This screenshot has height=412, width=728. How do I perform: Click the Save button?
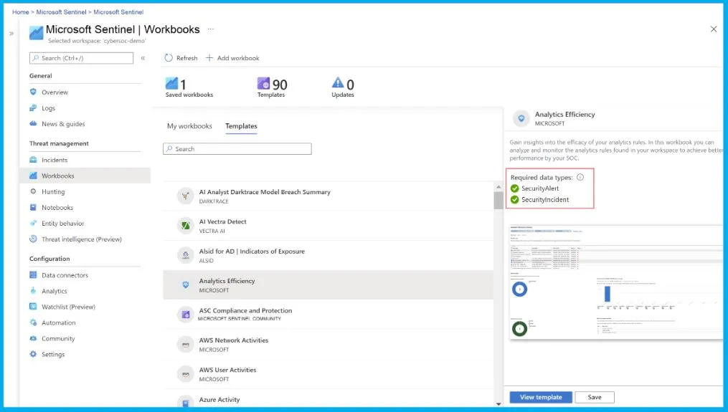coord(595,397)
